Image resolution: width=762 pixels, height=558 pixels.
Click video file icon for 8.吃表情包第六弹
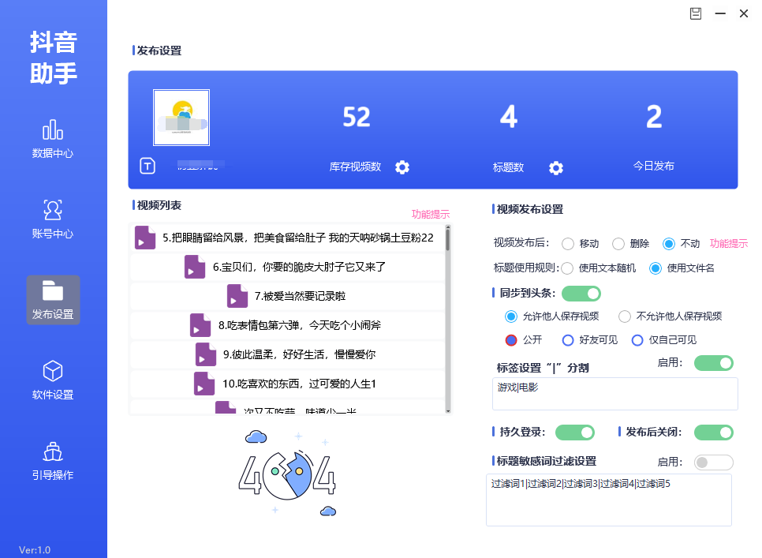[x=200, y=325]
